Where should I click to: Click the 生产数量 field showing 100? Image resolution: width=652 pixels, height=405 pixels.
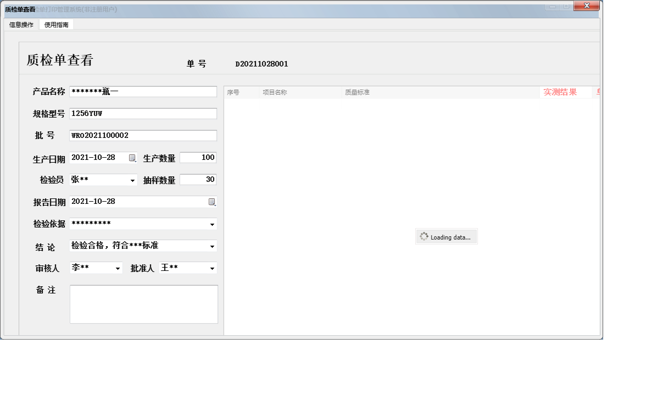198,158
